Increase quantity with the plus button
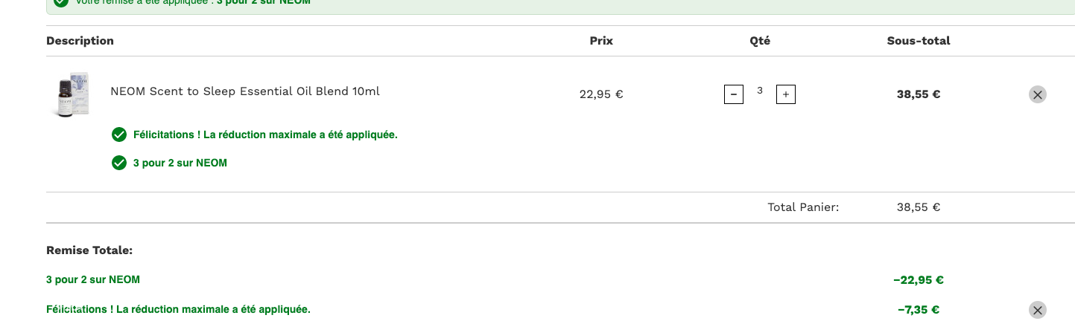 pos(785,94)
